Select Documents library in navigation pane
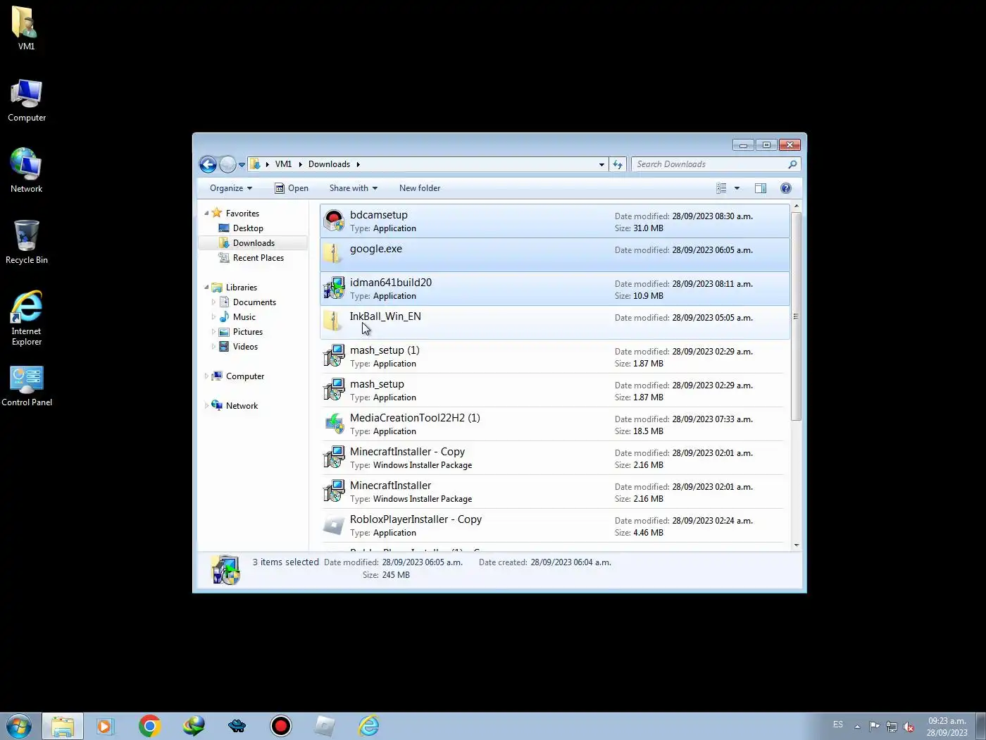Image resolution: width=986 pixels, height=740 pixels. 254,302
